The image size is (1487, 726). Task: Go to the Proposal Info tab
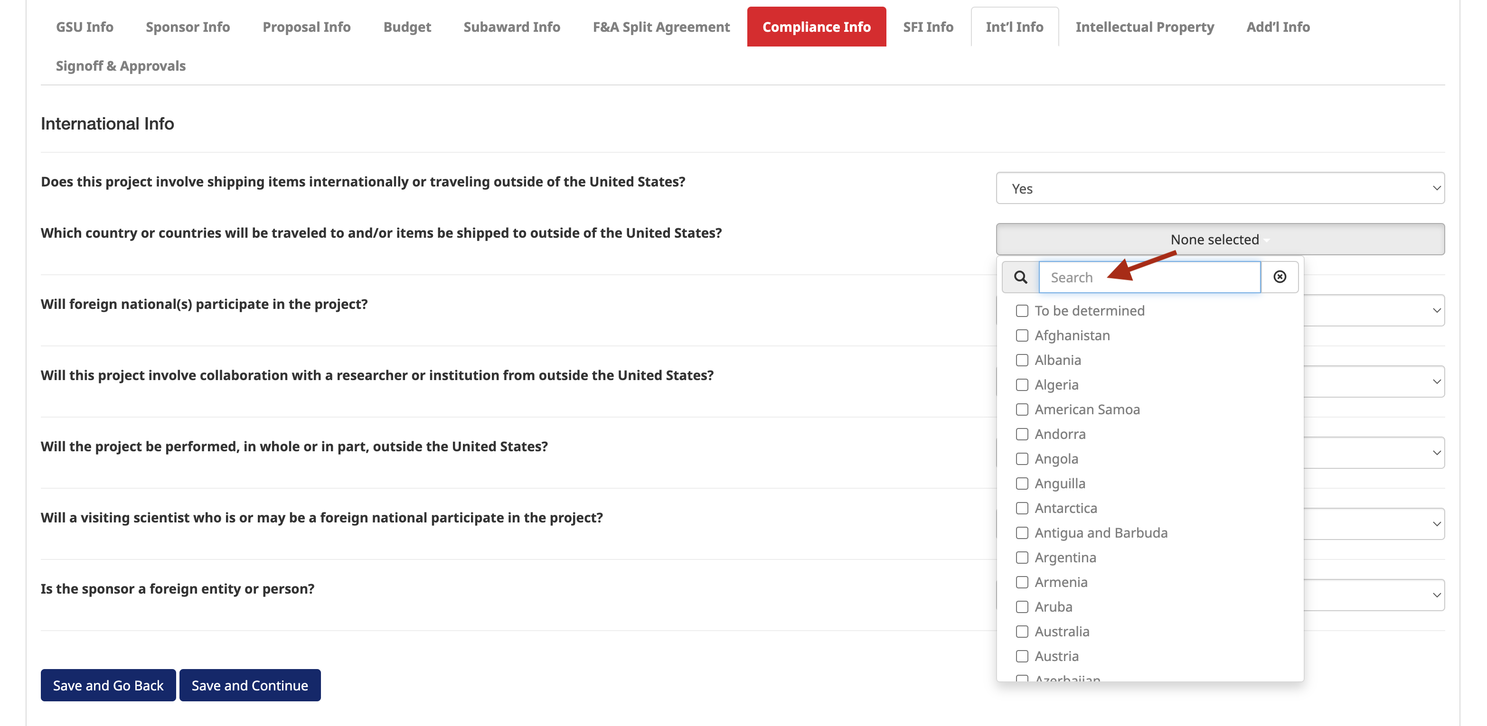307,27
